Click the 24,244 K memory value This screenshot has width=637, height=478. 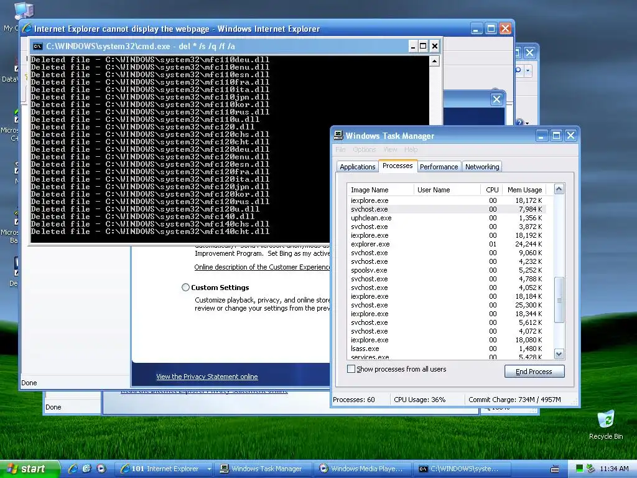pyautogui.click(x=529, y=244)
